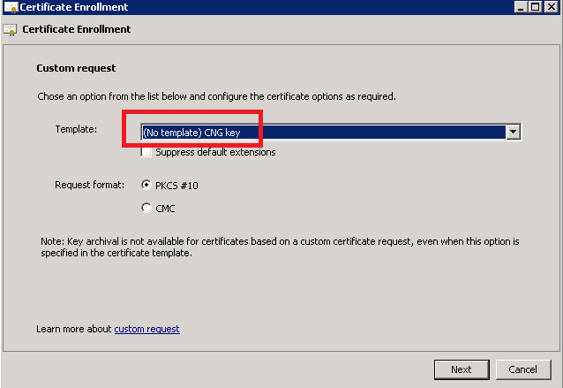This screenshot has height=388, width=563.
Task: Enable Suppress default extensions checkbox
Action: coord(146,152)
